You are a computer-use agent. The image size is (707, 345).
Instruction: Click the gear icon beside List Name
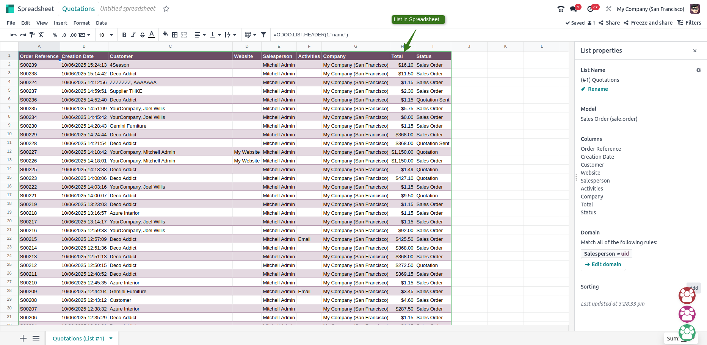[698, 70]
